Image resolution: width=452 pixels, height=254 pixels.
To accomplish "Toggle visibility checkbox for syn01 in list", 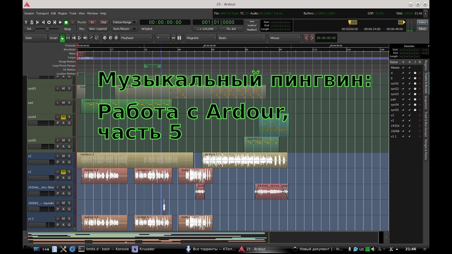I will click(404, 84).
